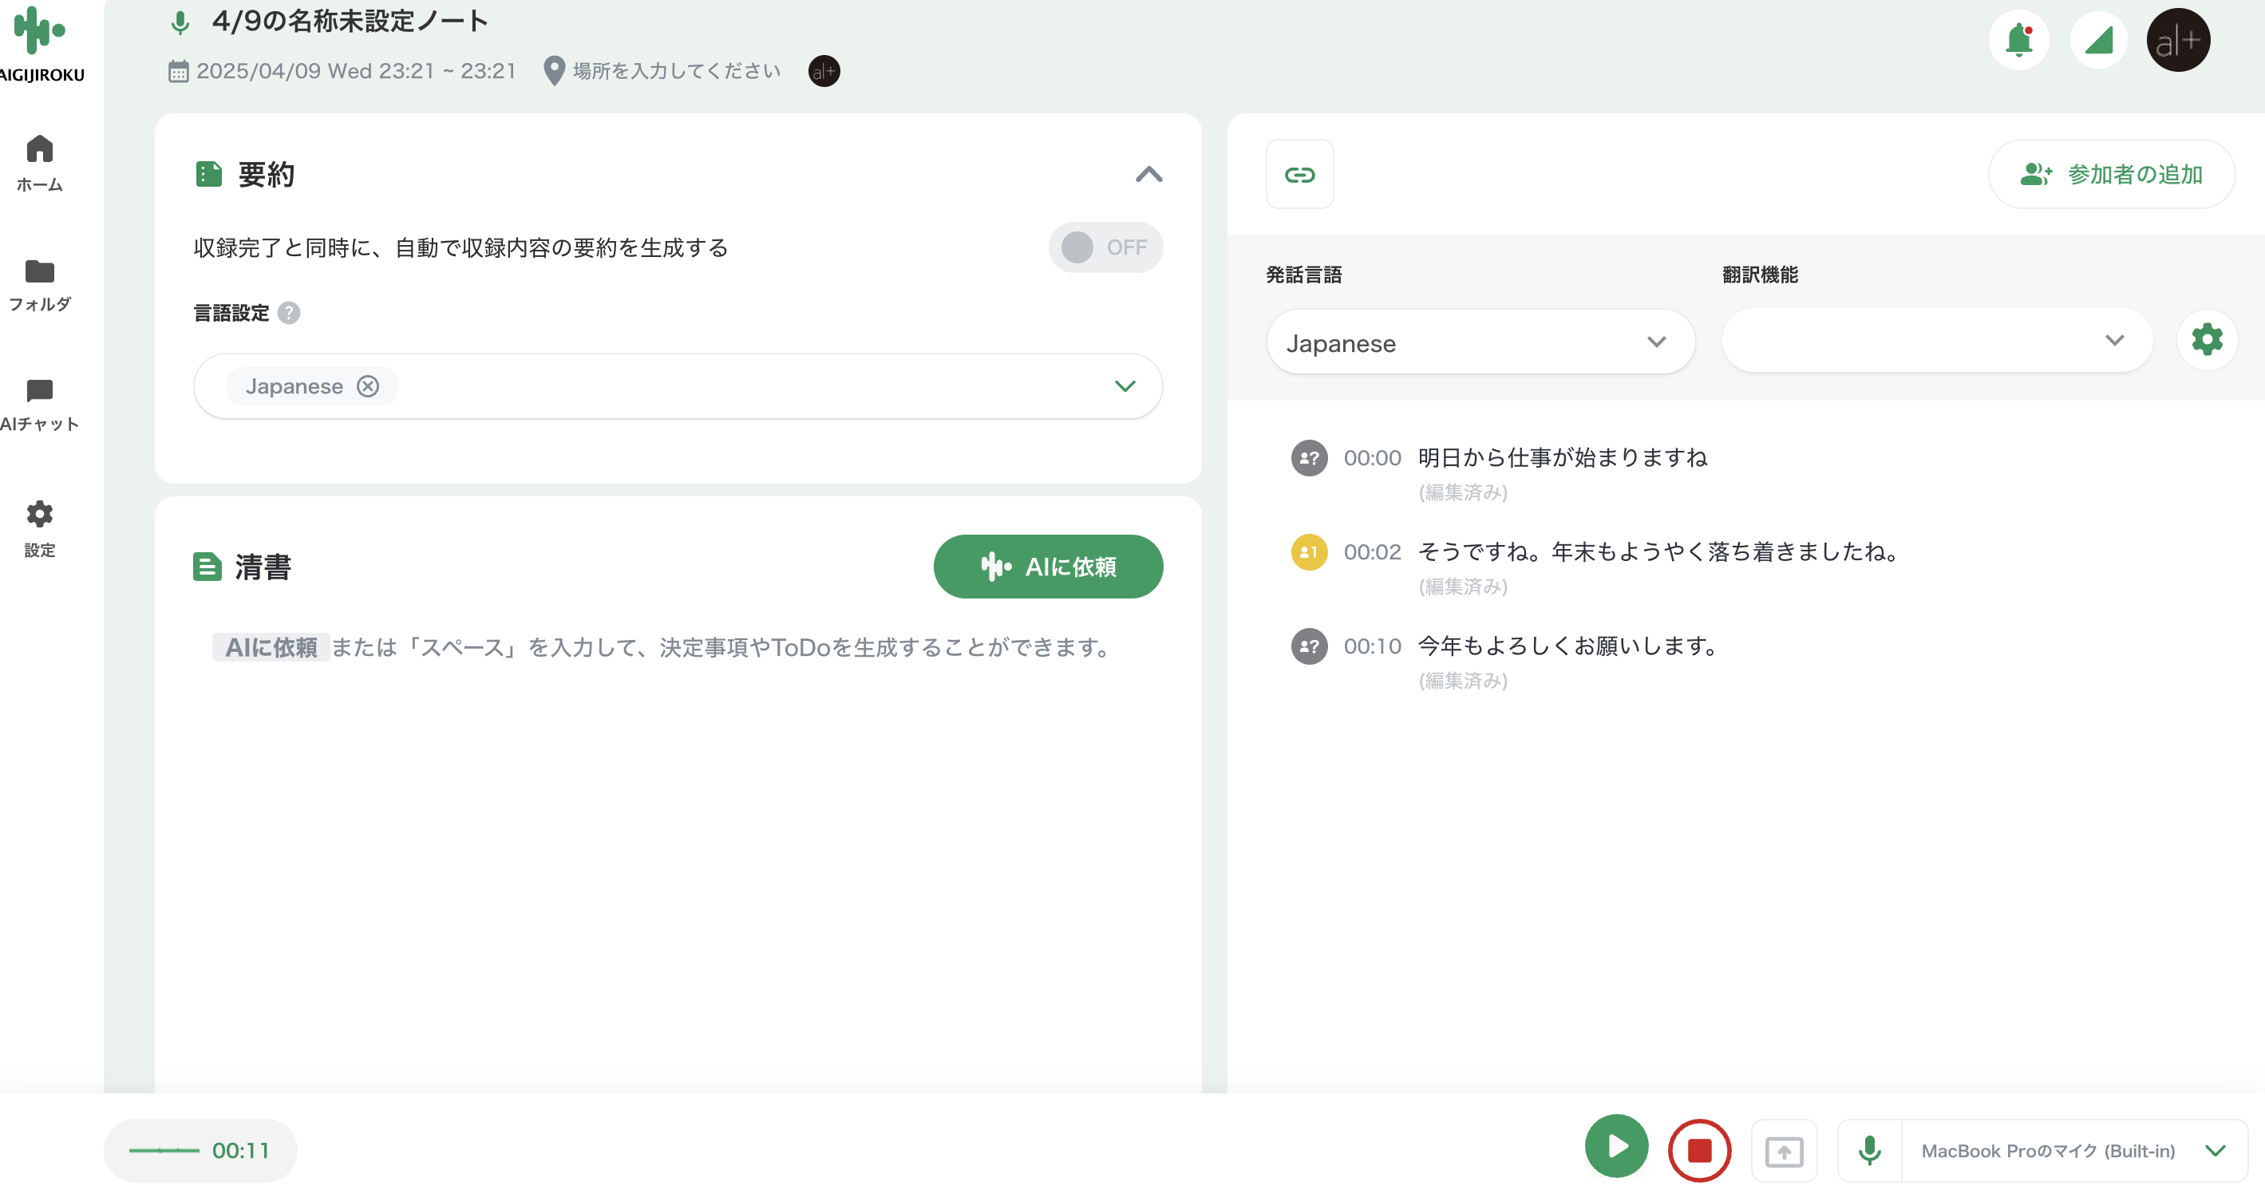2265x1197 pixels.
Task: Click the microphone icon beside note title
Action: (x=180, y=22)
